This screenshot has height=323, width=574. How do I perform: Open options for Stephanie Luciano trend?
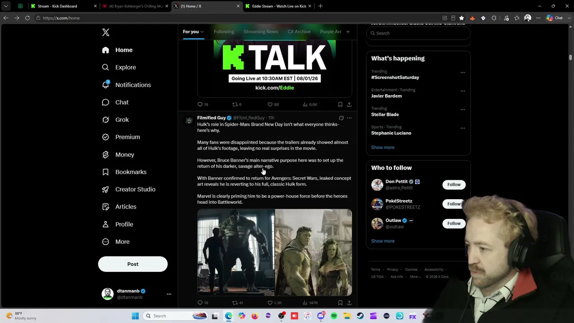coord(463,128)
